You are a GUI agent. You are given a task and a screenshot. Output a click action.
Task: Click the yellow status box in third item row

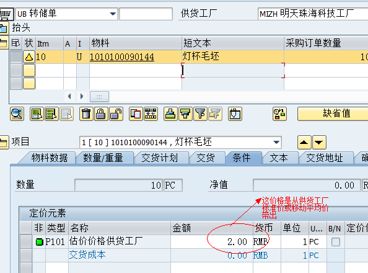point(29,84)
